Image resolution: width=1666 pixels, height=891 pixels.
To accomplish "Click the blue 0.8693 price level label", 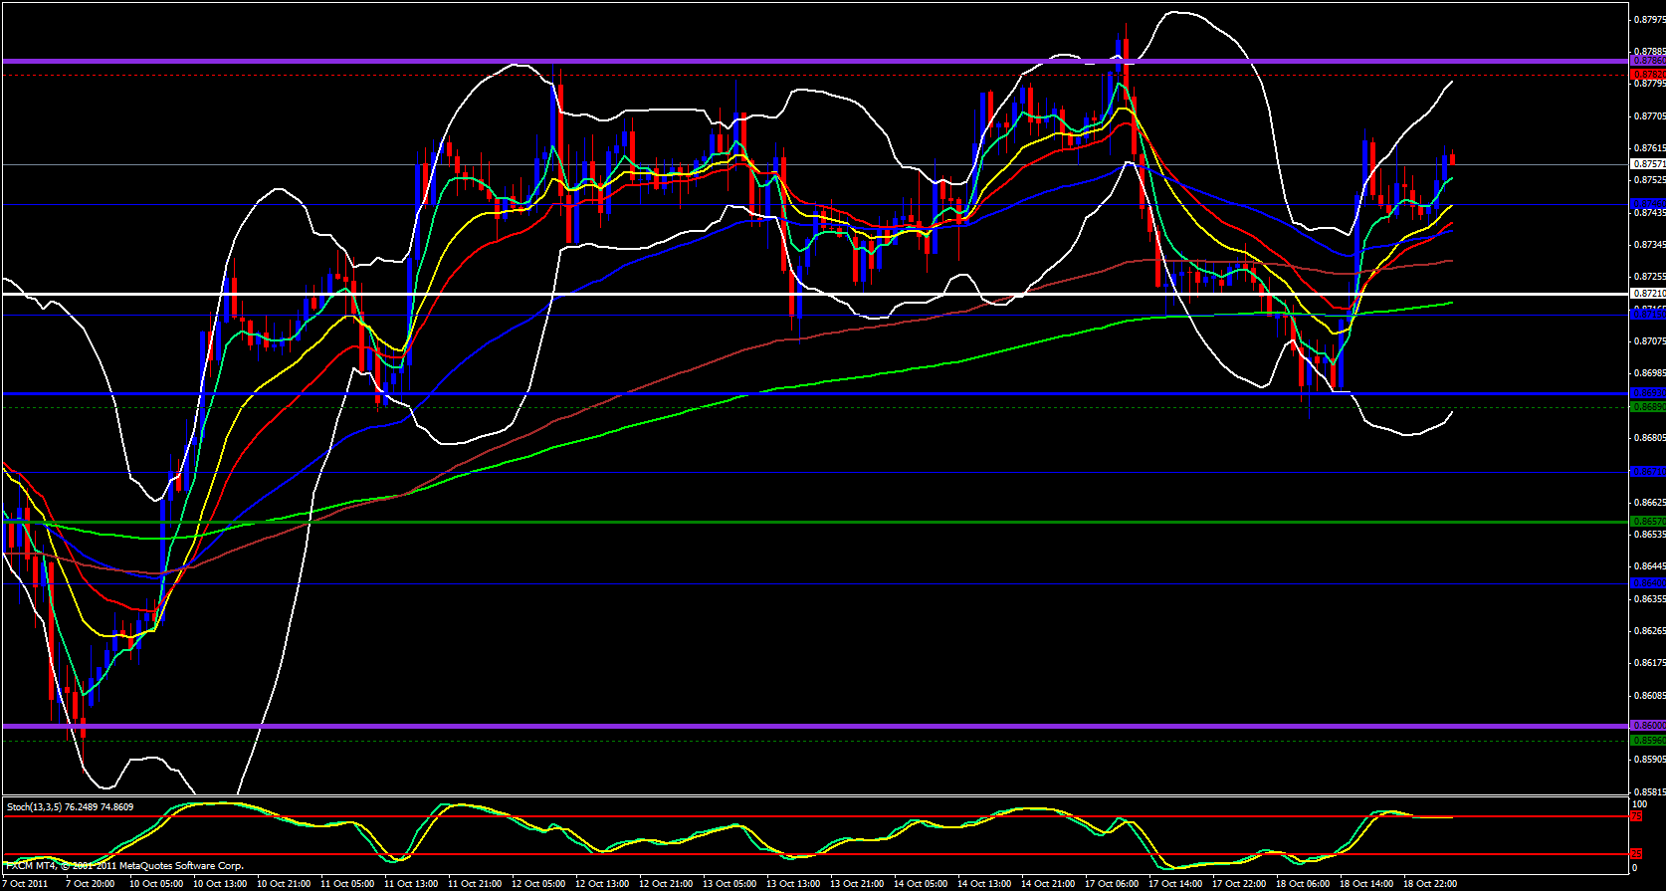I will [x=1647, y=393].
